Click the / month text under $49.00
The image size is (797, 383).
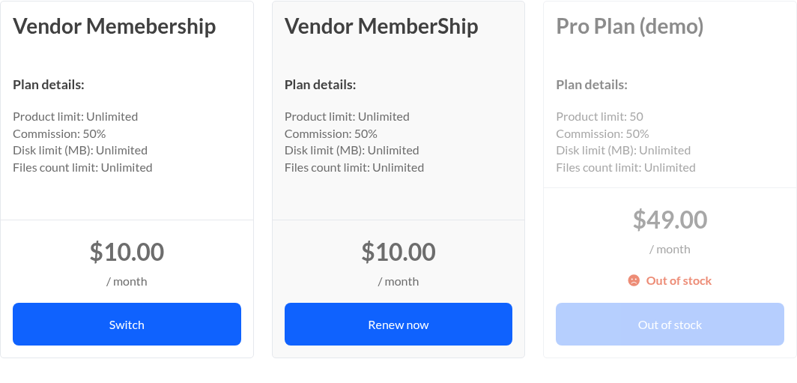click(670, 250)
